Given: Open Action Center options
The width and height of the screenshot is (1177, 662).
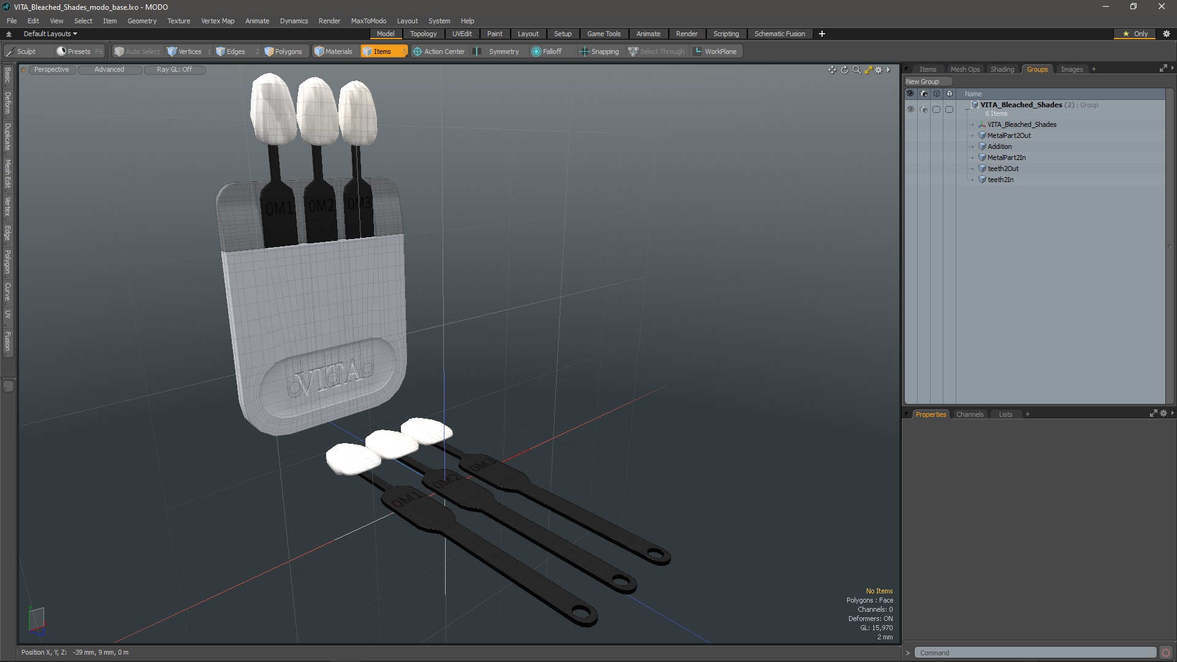Looking at the screenshot, I should [x=439, y=51].
